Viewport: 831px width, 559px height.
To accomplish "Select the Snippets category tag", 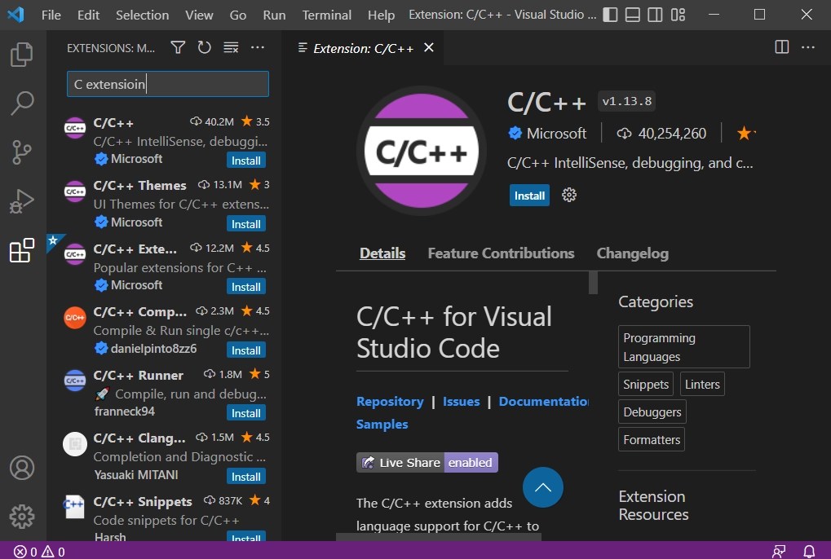I will tap(646, 385).
